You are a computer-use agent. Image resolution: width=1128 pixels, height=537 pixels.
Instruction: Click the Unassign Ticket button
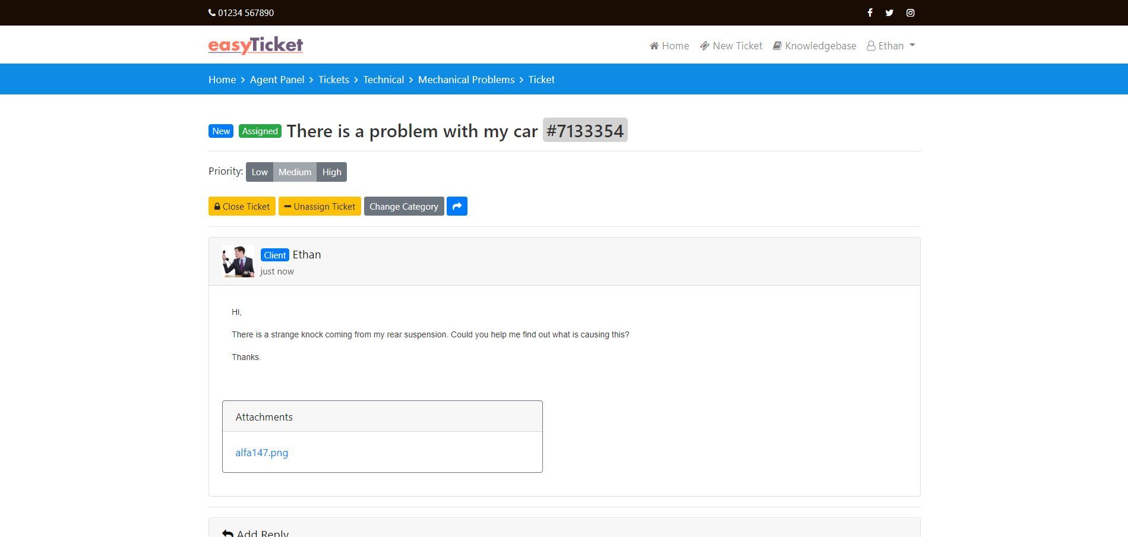point(320,206)
